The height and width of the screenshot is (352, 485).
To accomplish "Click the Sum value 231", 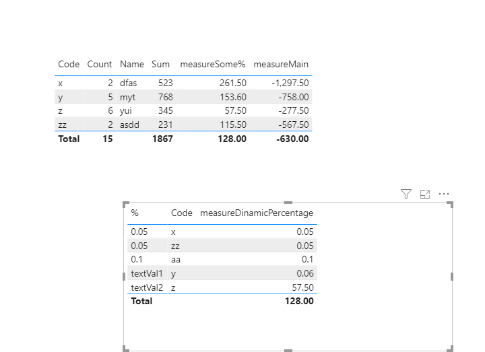I will (166, 125).
